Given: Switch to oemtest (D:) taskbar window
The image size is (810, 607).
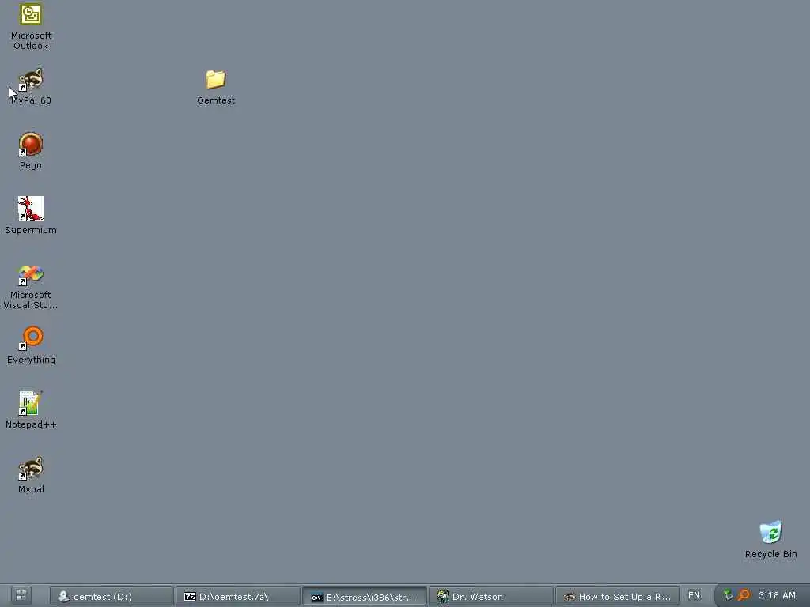Looking at the screenshot, I should point(112,596).
